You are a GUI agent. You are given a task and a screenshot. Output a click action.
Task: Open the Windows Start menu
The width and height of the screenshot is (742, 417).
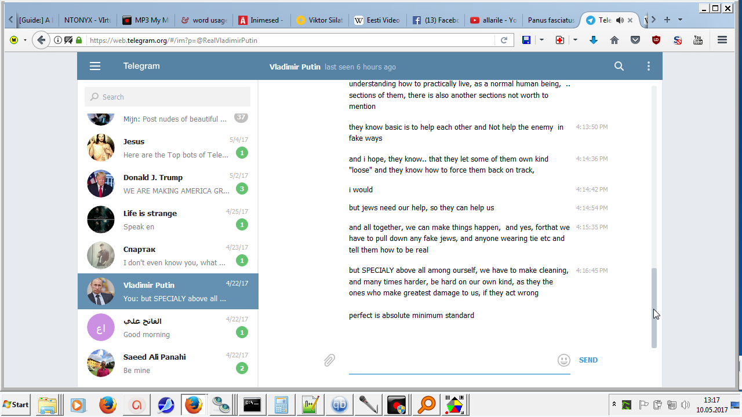click(x=16, y=404)
